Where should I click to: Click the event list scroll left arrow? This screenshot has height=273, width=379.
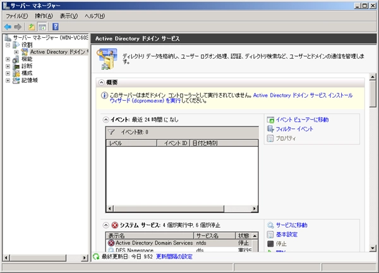point(110,208)
